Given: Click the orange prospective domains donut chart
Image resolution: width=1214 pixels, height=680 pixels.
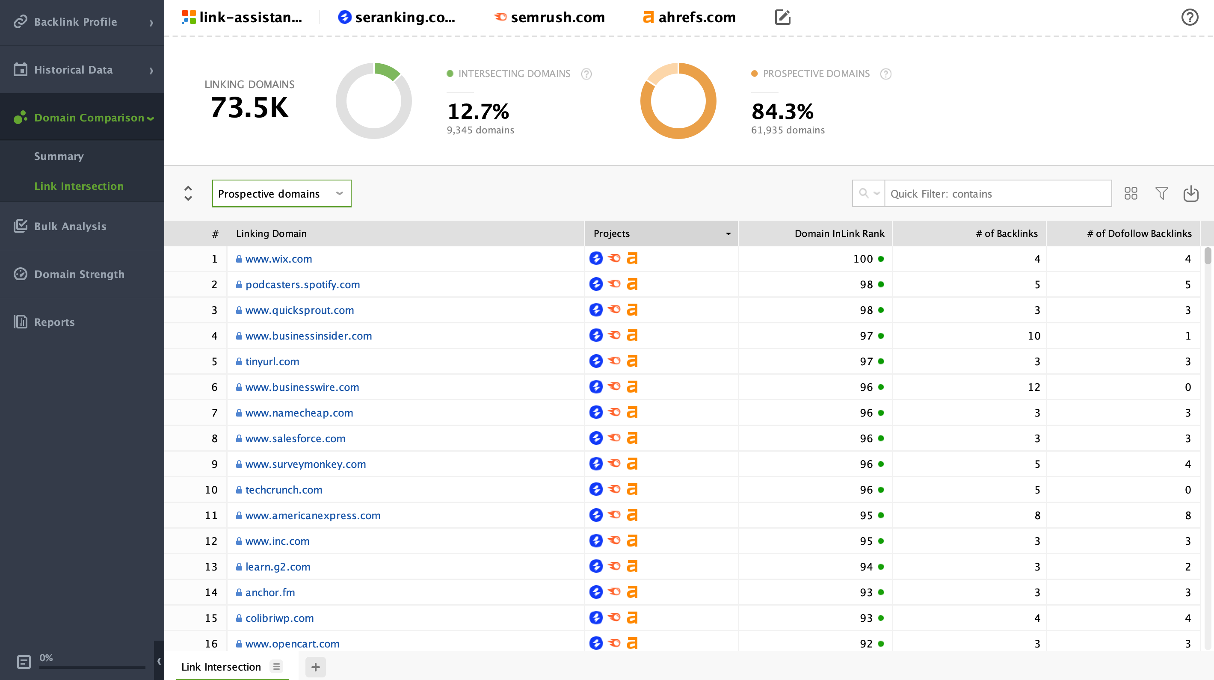Looking at the screenshot, I should [x=678, y=101].
